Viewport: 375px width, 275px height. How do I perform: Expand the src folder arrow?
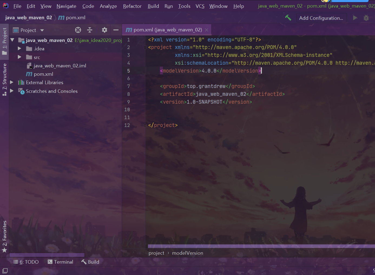[x=19, y=57]
